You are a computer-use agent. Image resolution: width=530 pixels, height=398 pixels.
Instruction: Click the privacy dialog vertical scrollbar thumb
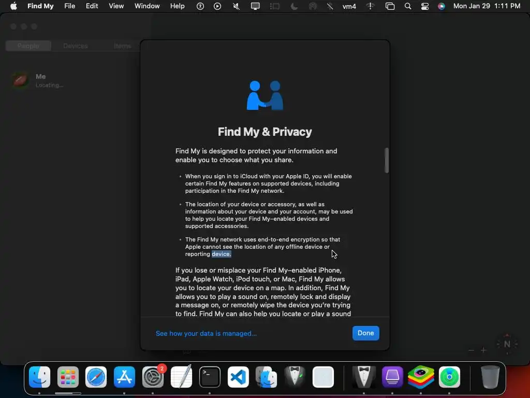pos(387,161)
